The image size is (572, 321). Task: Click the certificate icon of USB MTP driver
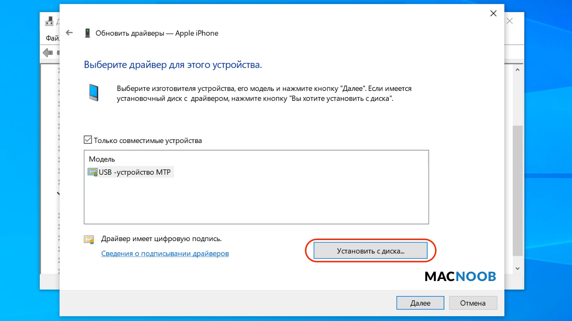(x=93, y=172)
